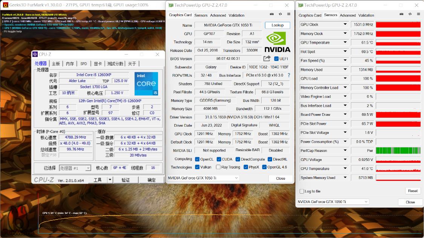Screen dimensions: 424x238
Task: Click the Fan Speed bar graph in Sensors
Action: tap(398, 60)
